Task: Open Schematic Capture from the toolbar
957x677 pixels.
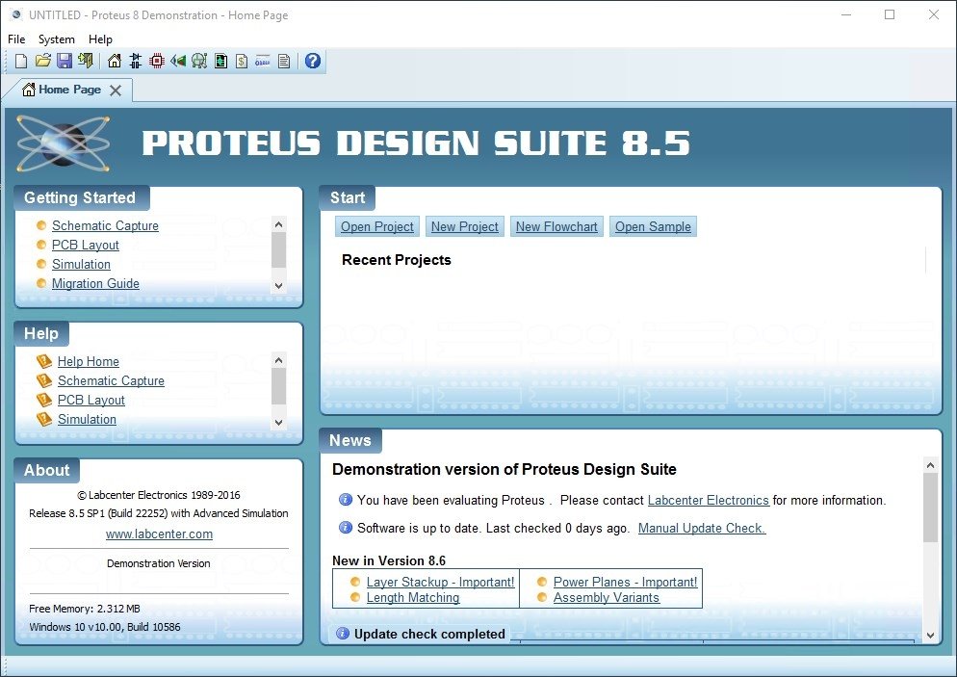Action: (x=136, y=61)
